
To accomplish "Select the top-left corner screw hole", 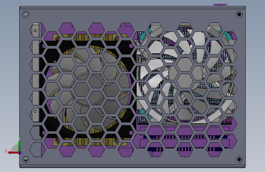I will (x=26, y=14).
